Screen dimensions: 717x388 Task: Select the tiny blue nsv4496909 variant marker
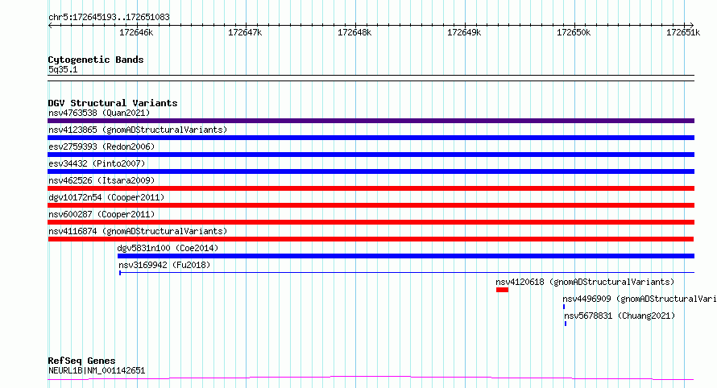564,307
